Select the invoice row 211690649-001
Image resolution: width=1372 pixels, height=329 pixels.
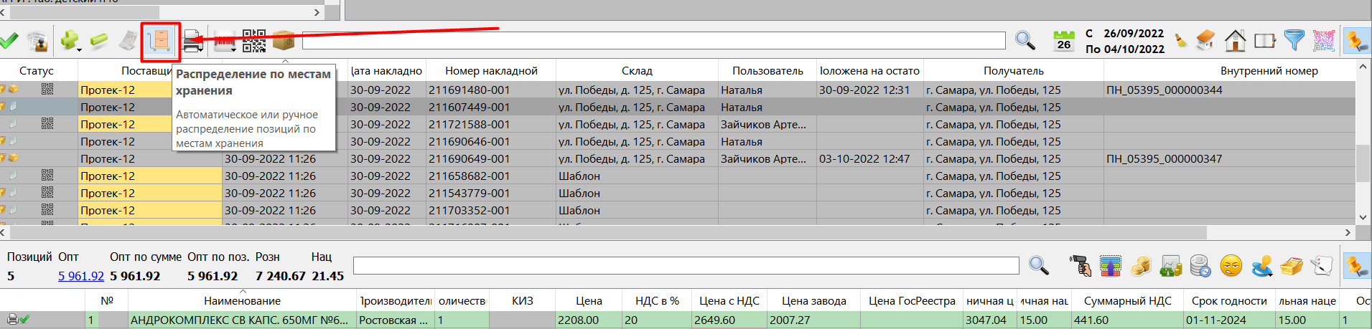(469, 159)
